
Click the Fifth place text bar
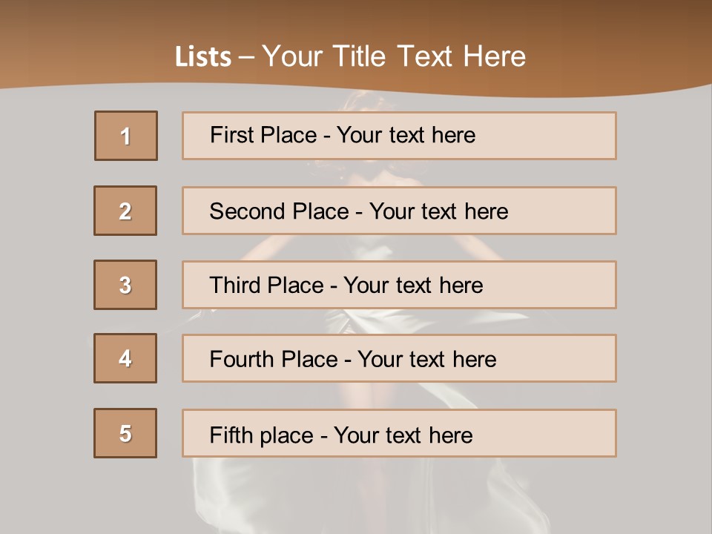tap(399, 433)
